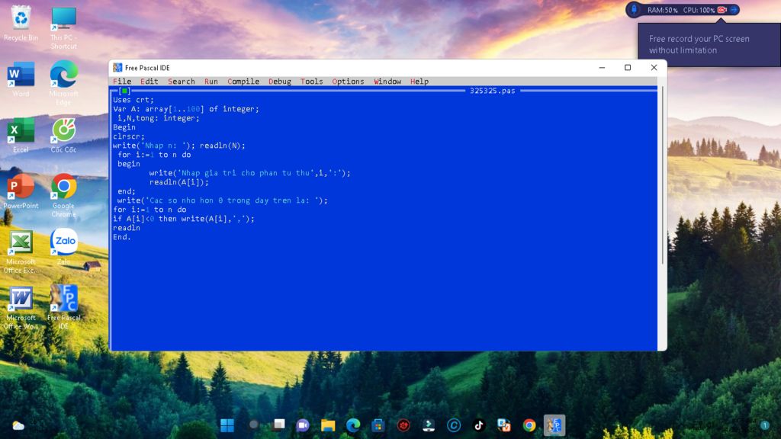Open Windows Start button on taskbar
Screen dimensions: 781x439
[227, 425]
